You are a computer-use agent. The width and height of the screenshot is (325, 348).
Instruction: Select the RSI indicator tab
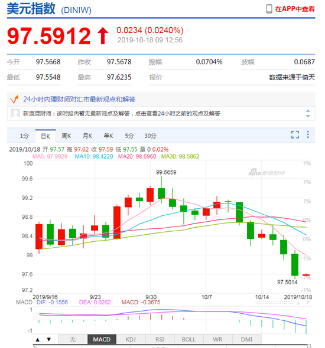160,339
